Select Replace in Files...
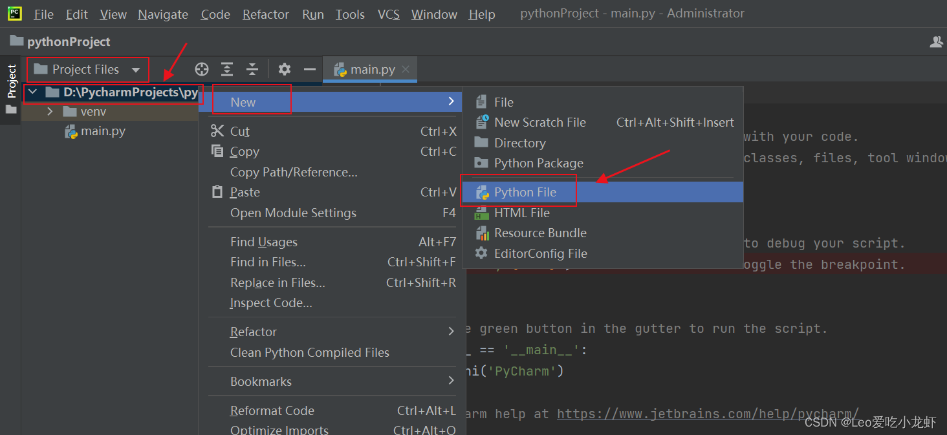The width and height of the screenshot is (947, 435). tap(278, 282)
